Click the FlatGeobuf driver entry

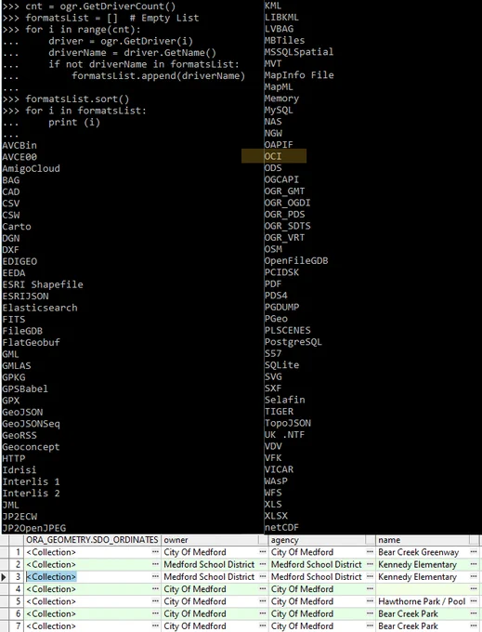[x=31, y=343]
